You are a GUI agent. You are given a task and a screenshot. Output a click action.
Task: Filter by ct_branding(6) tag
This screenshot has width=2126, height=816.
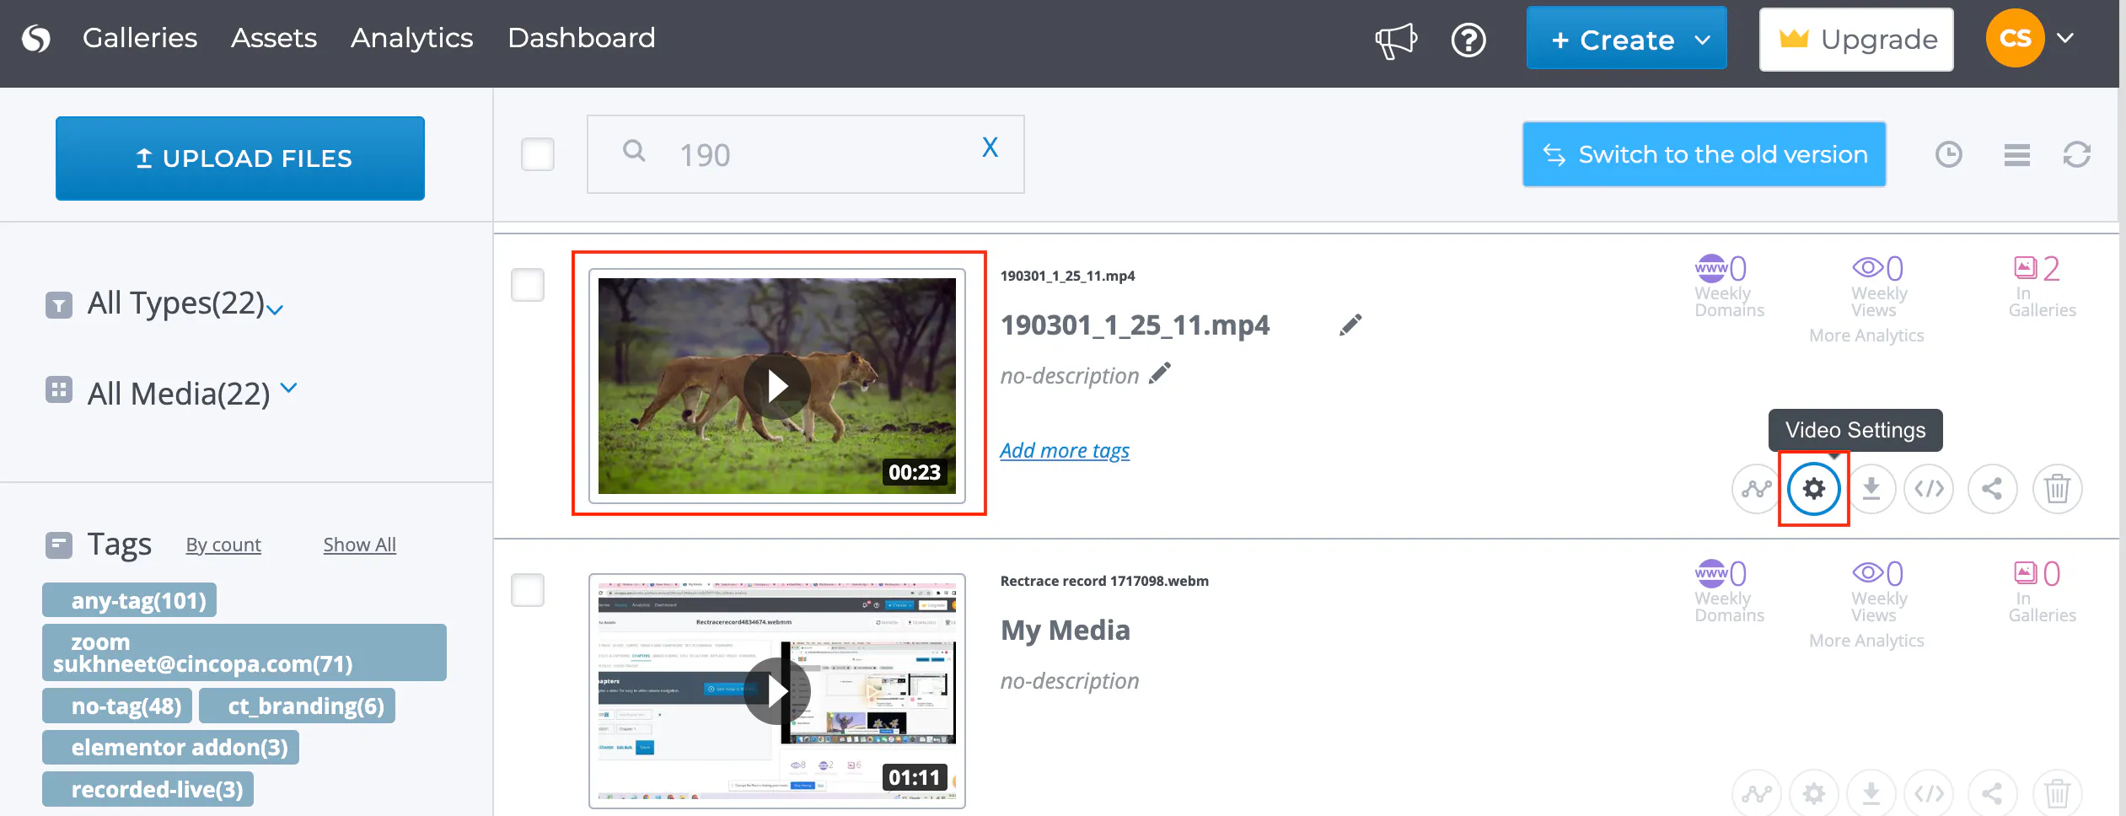click(298, 706)
